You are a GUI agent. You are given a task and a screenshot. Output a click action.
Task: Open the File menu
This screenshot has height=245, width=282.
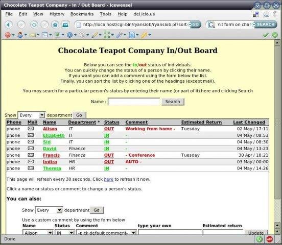[9, 14]
